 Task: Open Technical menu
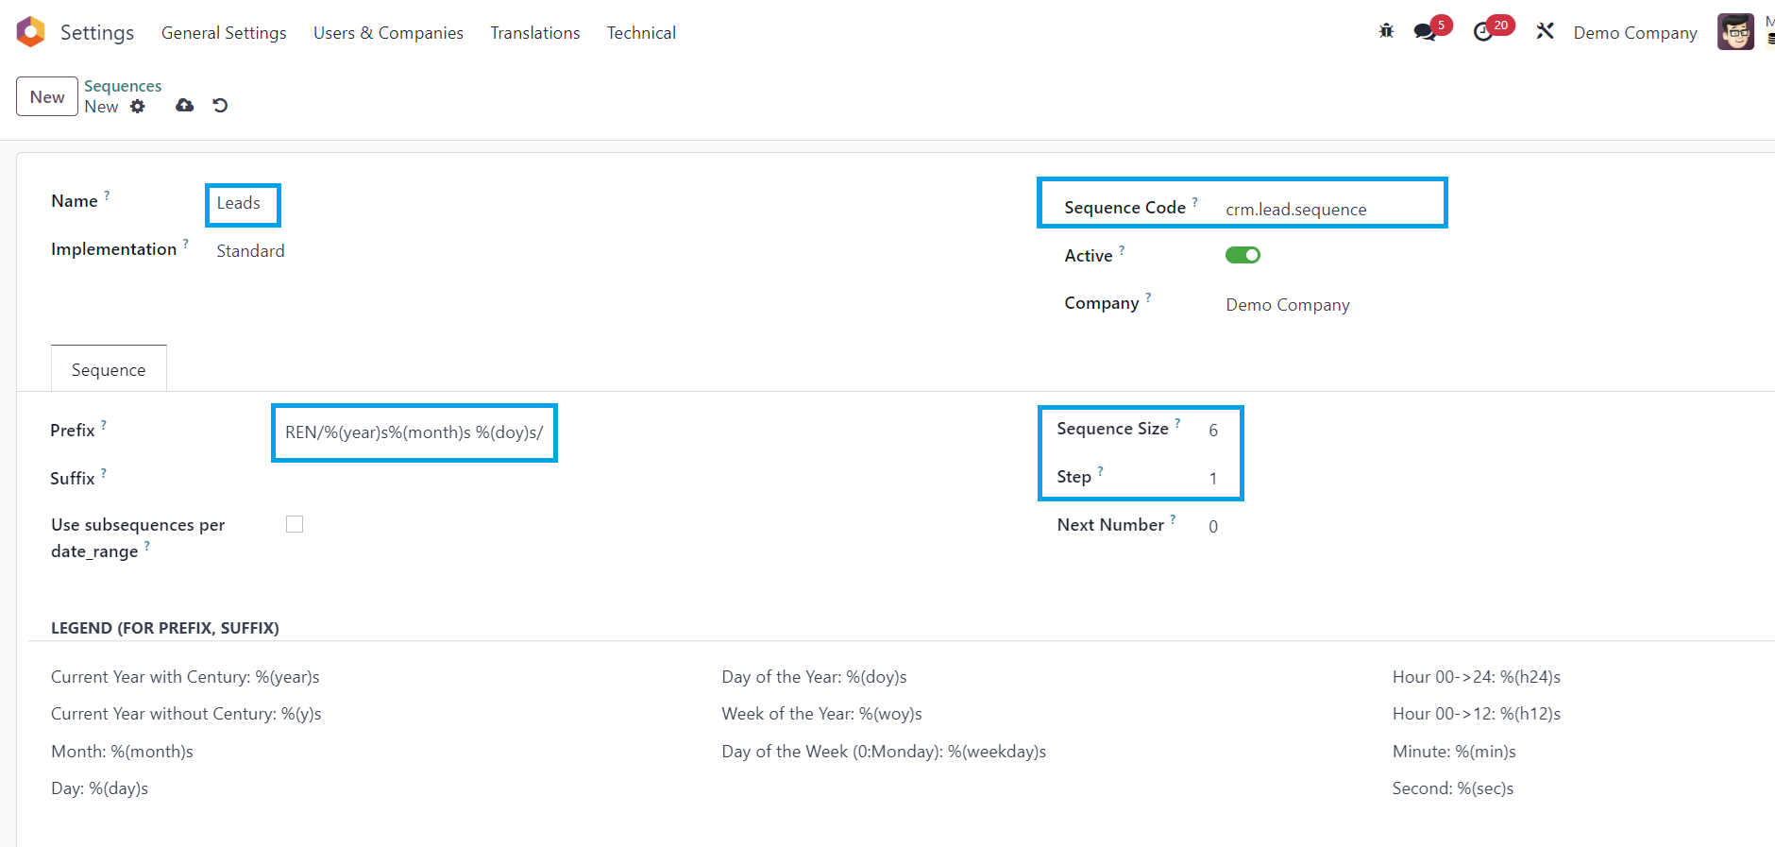click(x=641, y=33)
